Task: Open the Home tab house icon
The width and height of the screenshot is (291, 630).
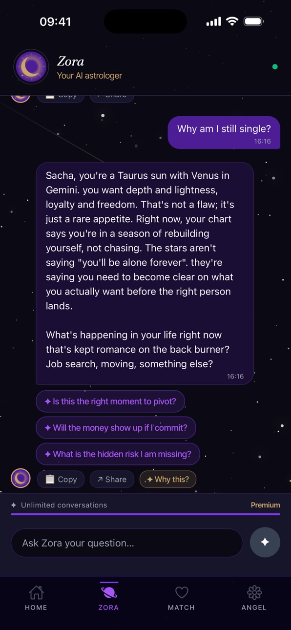Action: [36, 593]
